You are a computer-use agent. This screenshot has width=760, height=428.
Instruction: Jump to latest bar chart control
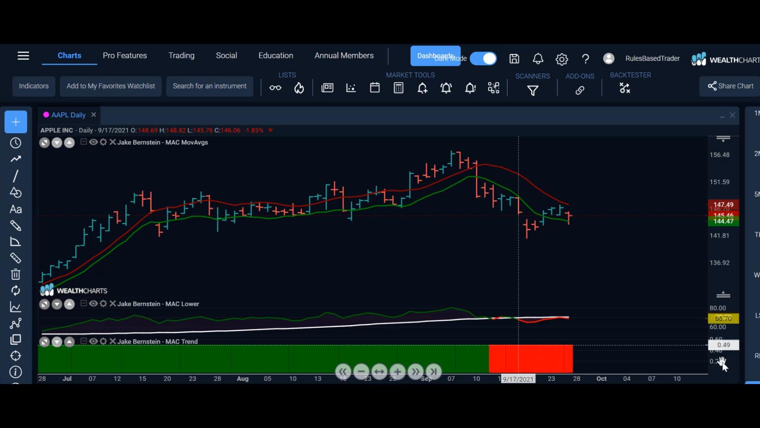(x=433, y=372)
